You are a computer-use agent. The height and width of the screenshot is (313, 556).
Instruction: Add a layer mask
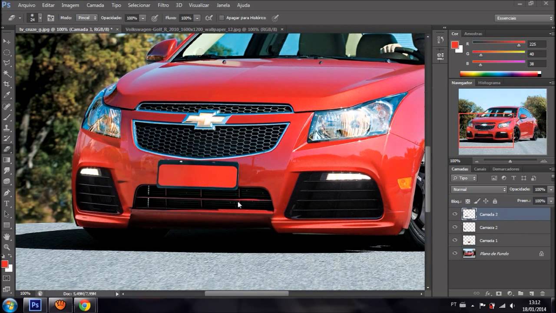tap(499, 294)
